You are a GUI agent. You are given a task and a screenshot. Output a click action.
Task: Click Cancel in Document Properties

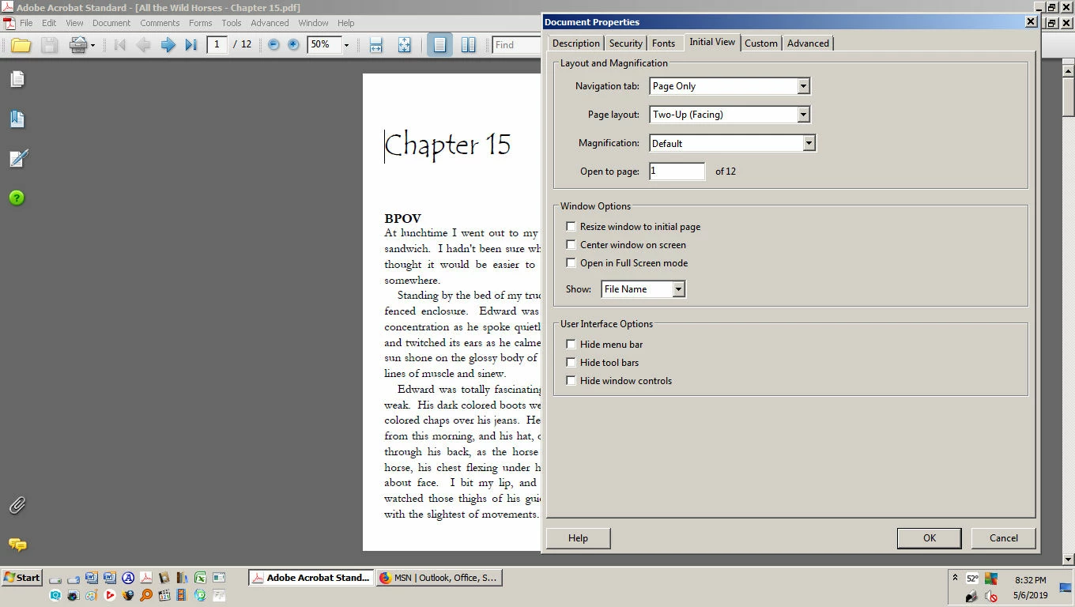pyautogui.click(x=1004, y=538)
